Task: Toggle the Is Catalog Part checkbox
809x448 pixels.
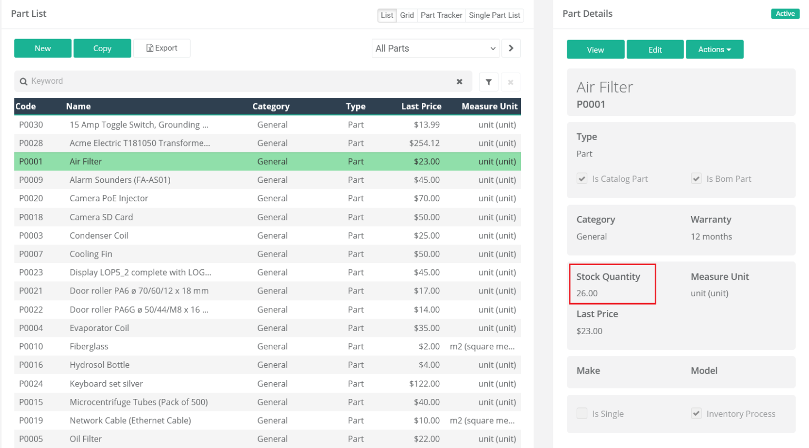Action: [x=581, y=178]
